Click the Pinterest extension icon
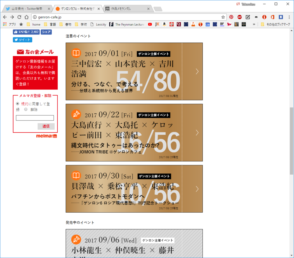The height and width of the screenshot is (258, 294). [231, 17]
